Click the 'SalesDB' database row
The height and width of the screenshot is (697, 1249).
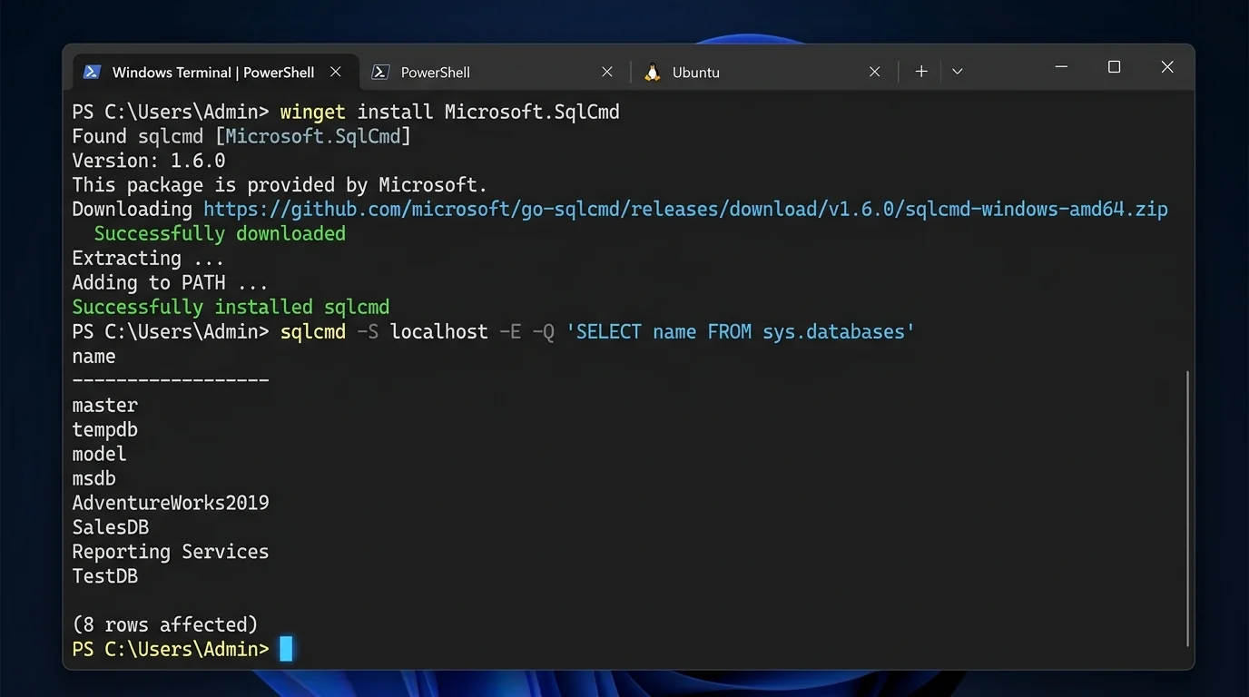(111, 527)
